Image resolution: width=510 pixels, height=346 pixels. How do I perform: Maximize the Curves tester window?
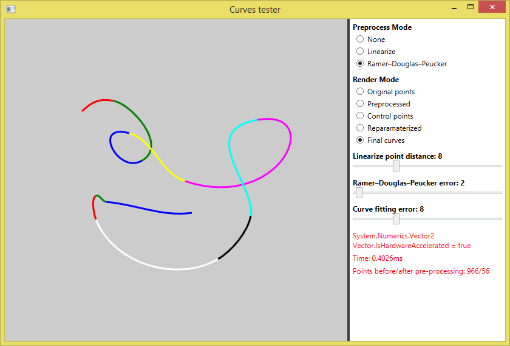471,7
